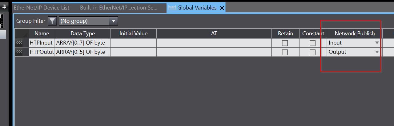
Task: Click the Group Filter funnel icon
Action: [x=52, y=21]
